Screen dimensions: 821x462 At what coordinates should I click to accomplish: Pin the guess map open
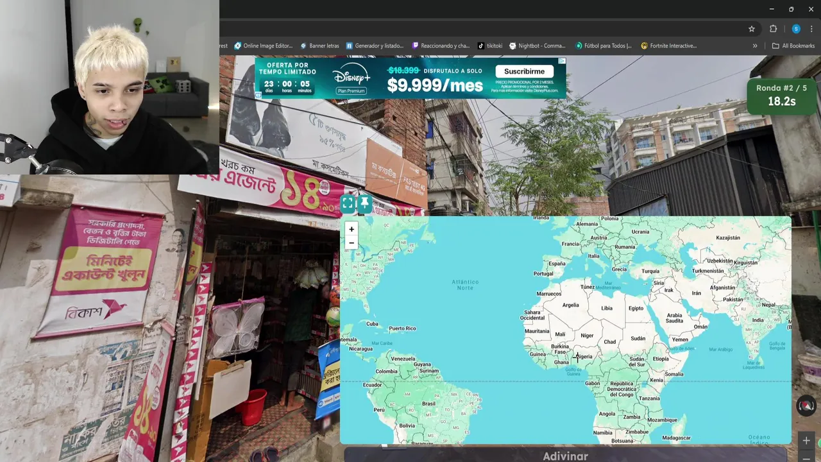(x=364, y=203)
